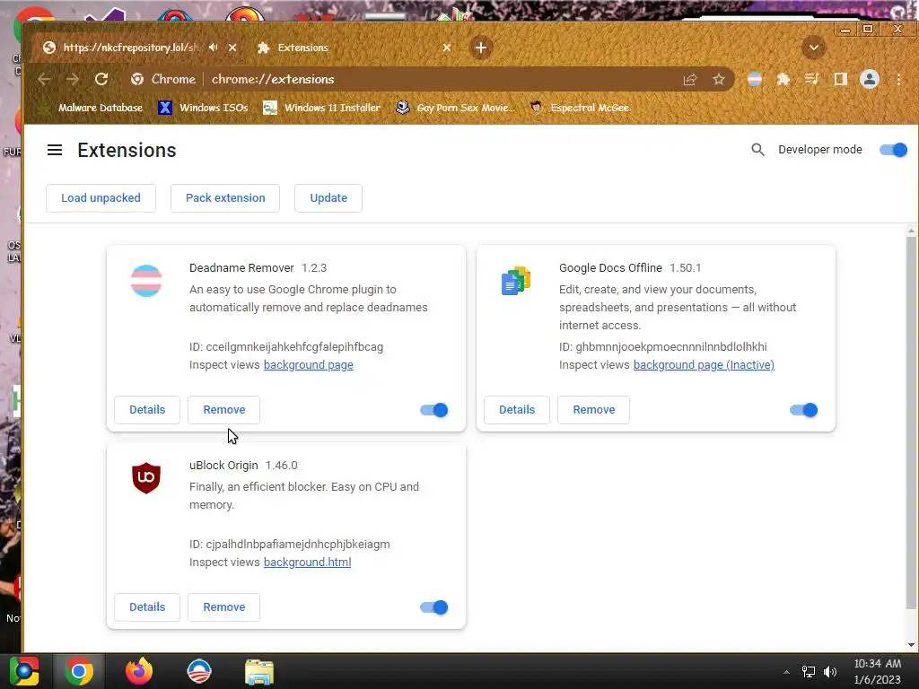Open the Espectral McGee bookmark
Image resolution: width=919 pixels, height=689 pixels.
580,108
